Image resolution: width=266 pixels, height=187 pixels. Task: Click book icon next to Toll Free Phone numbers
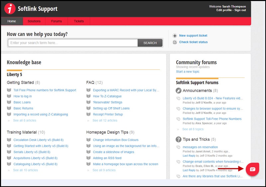point(9,90)
